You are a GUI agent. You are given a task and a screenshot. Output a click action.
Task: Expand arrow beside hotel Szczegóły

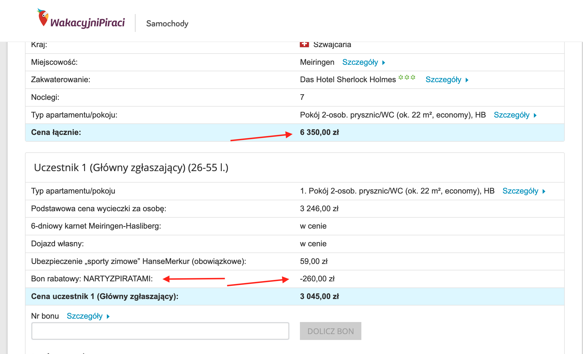coord(467,80)
